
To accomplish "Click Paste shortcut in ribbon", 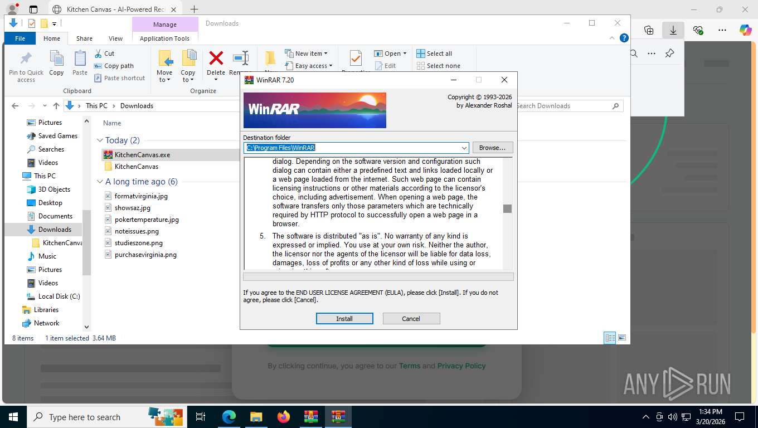I will point(119,78).
